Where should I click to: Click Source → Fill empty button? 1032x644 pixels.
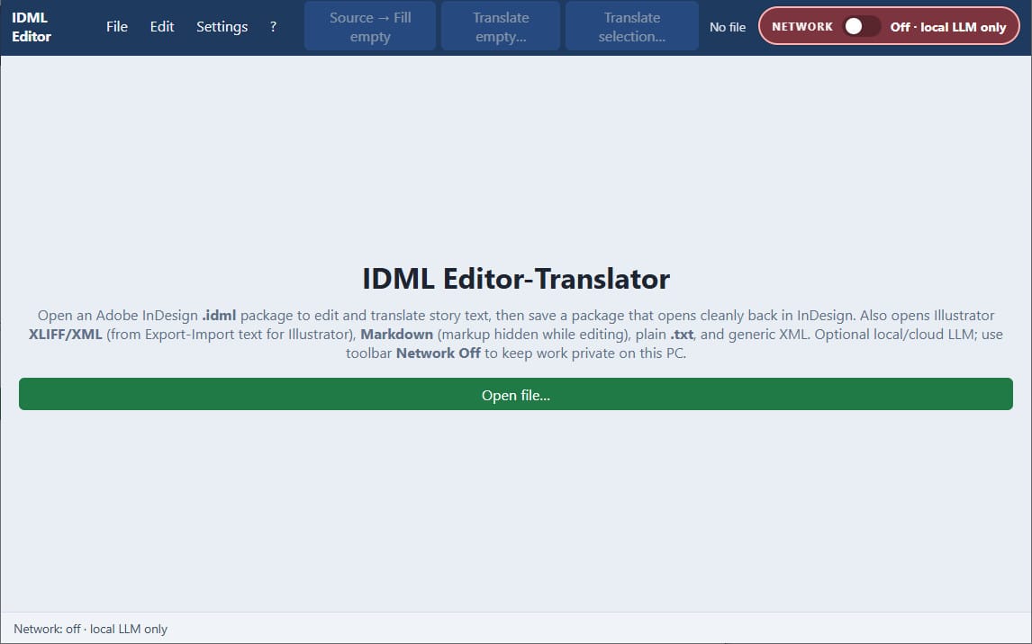[370, 27]
